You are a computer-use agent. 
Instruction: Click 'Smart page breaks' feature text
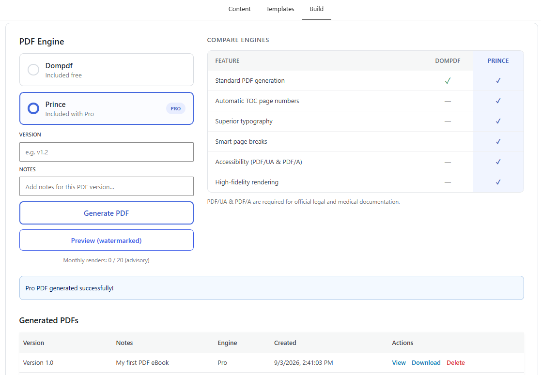pyautogui.click(x=241, y=142)
